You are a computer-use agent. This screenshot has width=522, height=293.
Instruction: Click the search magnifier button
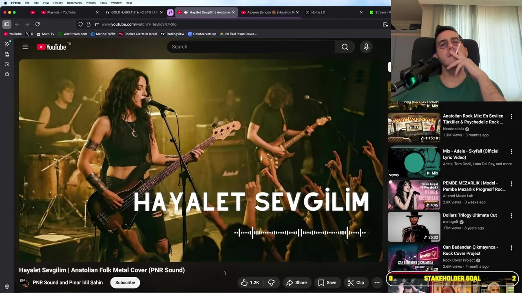coord(345,47)
